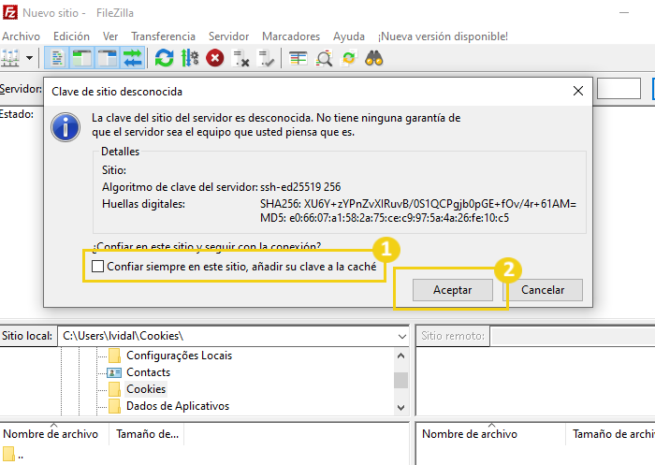
Task: Open ¡Nueva versión disponible! menu
Action: (443, 36)
